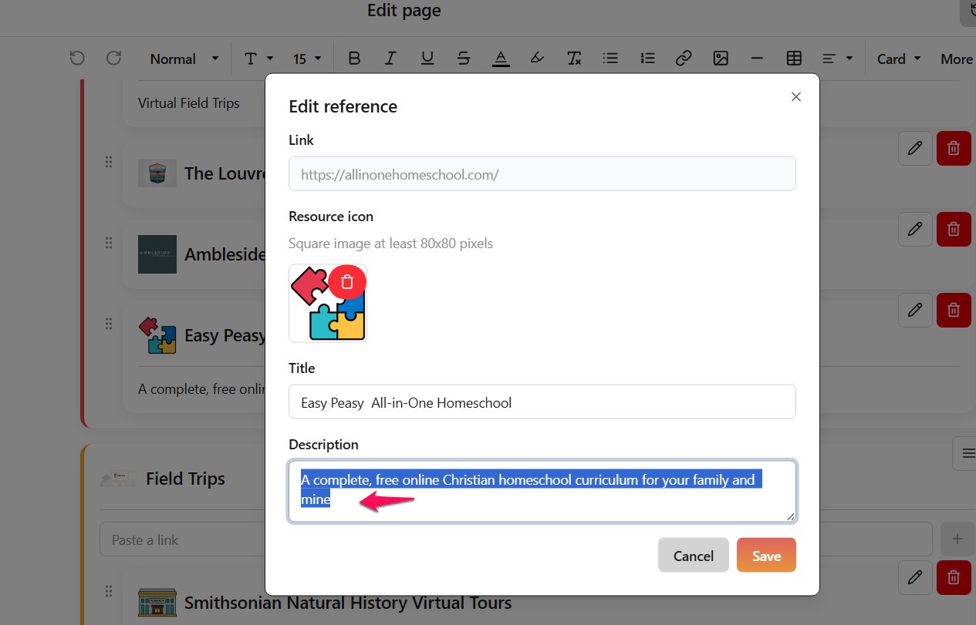Toggle underline formatting

point(427,59)
